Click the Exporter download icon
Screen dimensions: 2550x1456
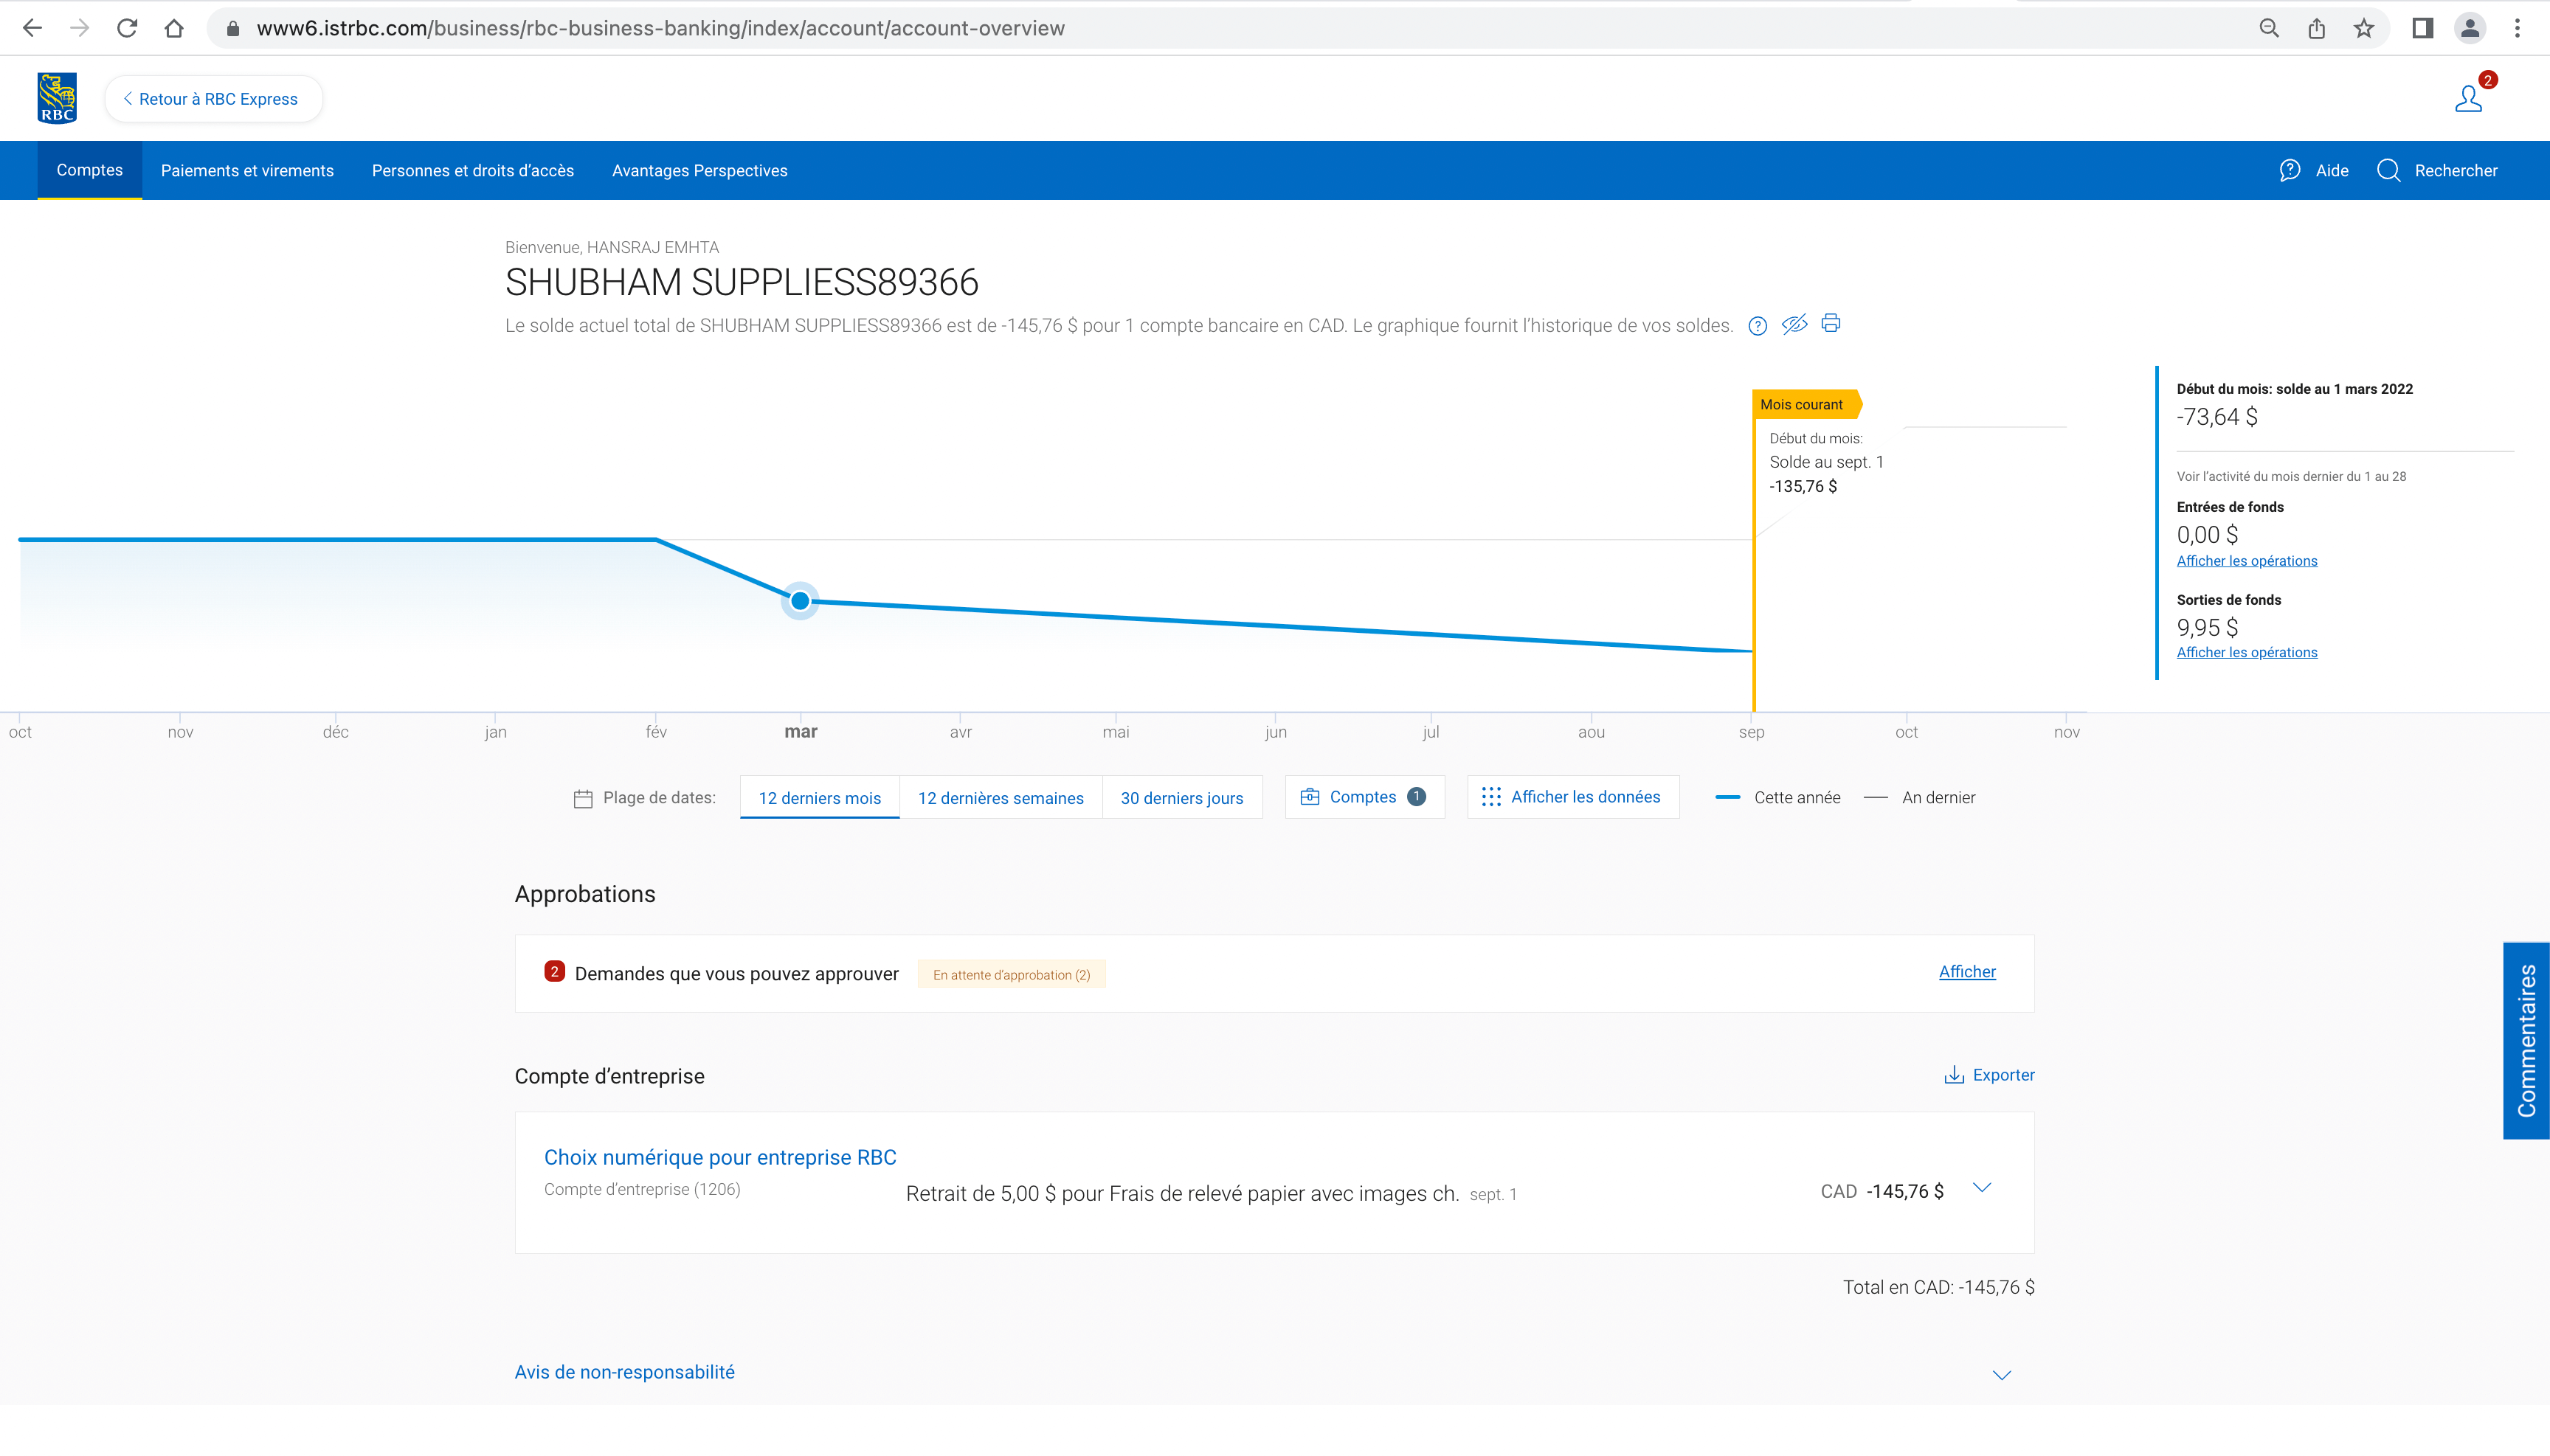tap(1954, 1075)
